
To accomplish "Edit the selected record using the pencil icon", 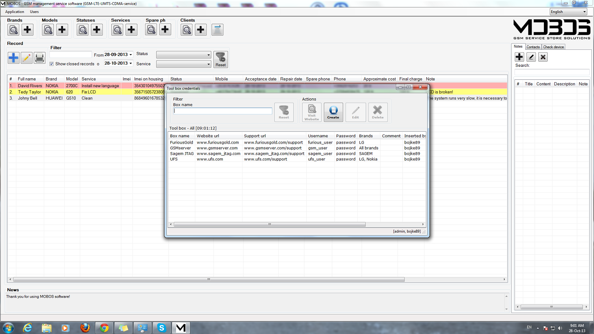I will 26,58.
